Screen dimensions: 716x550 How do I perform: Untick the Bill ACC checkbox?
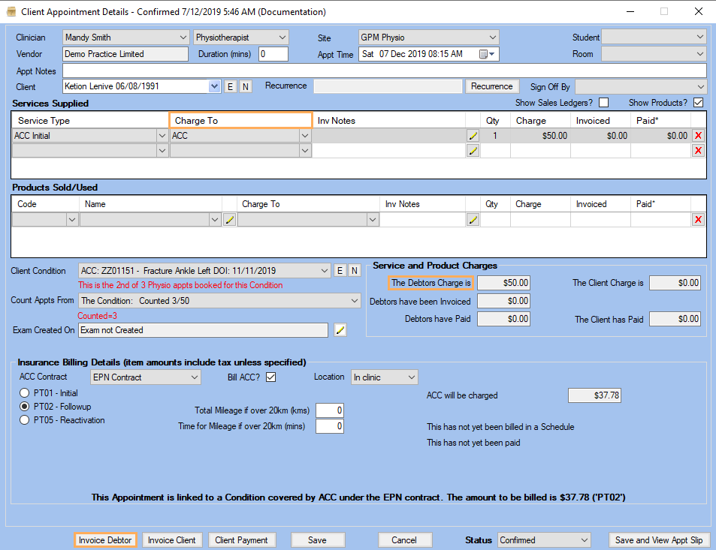(270, 377)
